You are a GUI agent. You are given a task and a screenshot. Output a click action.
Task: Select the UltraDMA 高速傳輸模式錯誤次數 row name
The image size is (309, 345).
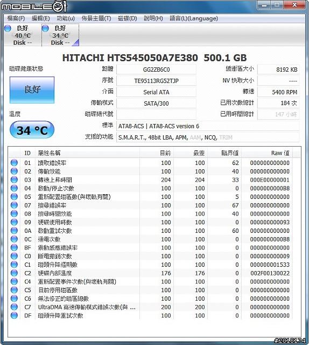click(x=87, y=307)
